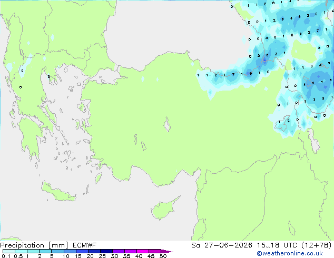Click the legend value label "10"
Viewport: 334px width, 258px height.
[66, 256]
